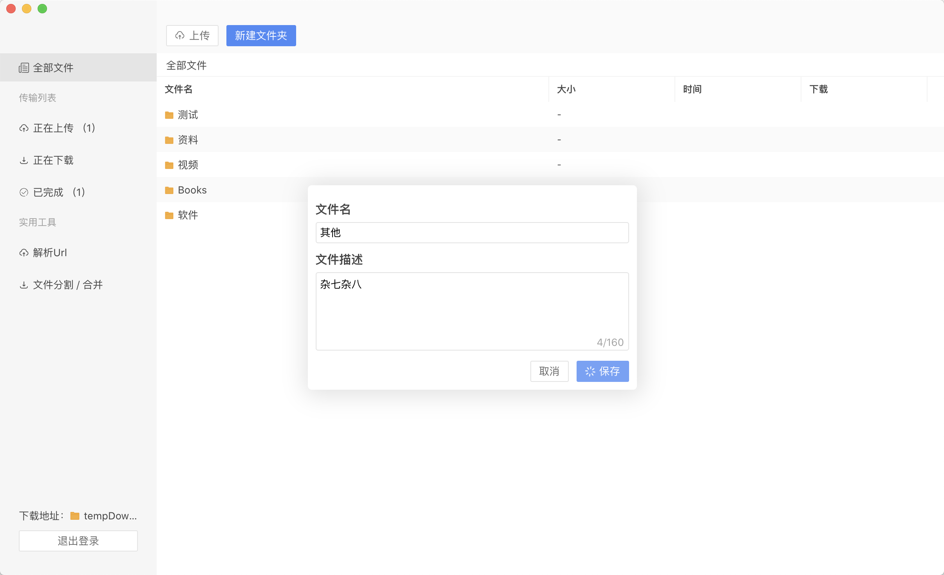Click the 全部文件 sidebar document icon
Screen dimensions: 944x575
[x=24, y=68]
